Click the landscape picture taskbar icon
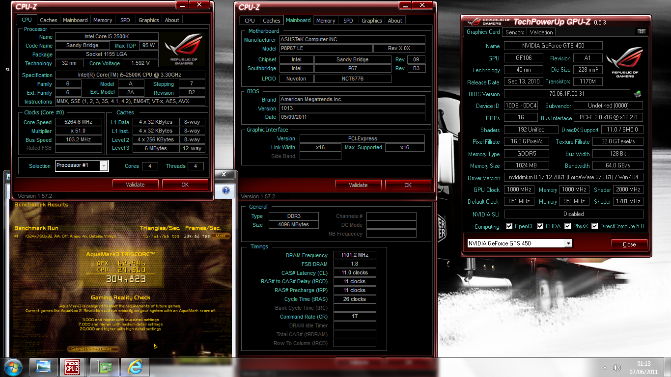Image resolution: width=671 pixels, height=377 pixels. (44, 367)
